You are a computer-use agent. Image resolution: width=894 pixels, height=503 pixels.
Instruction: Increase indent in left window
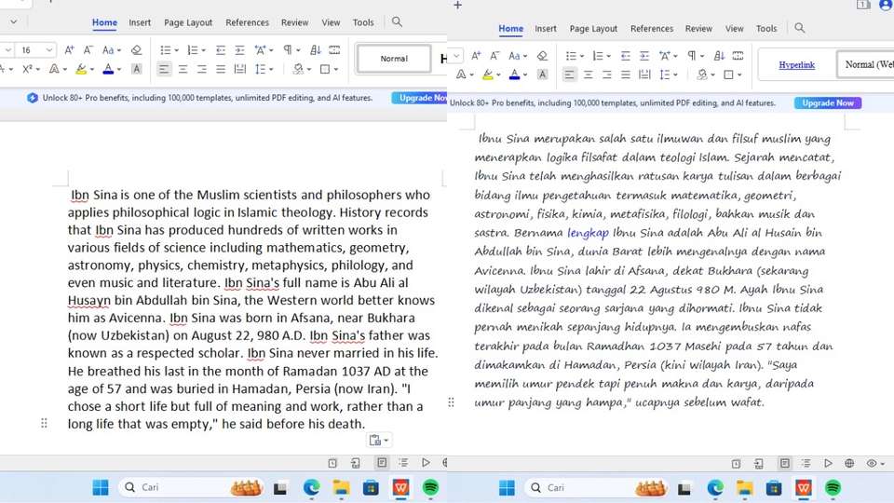click(x=240, y=50)
